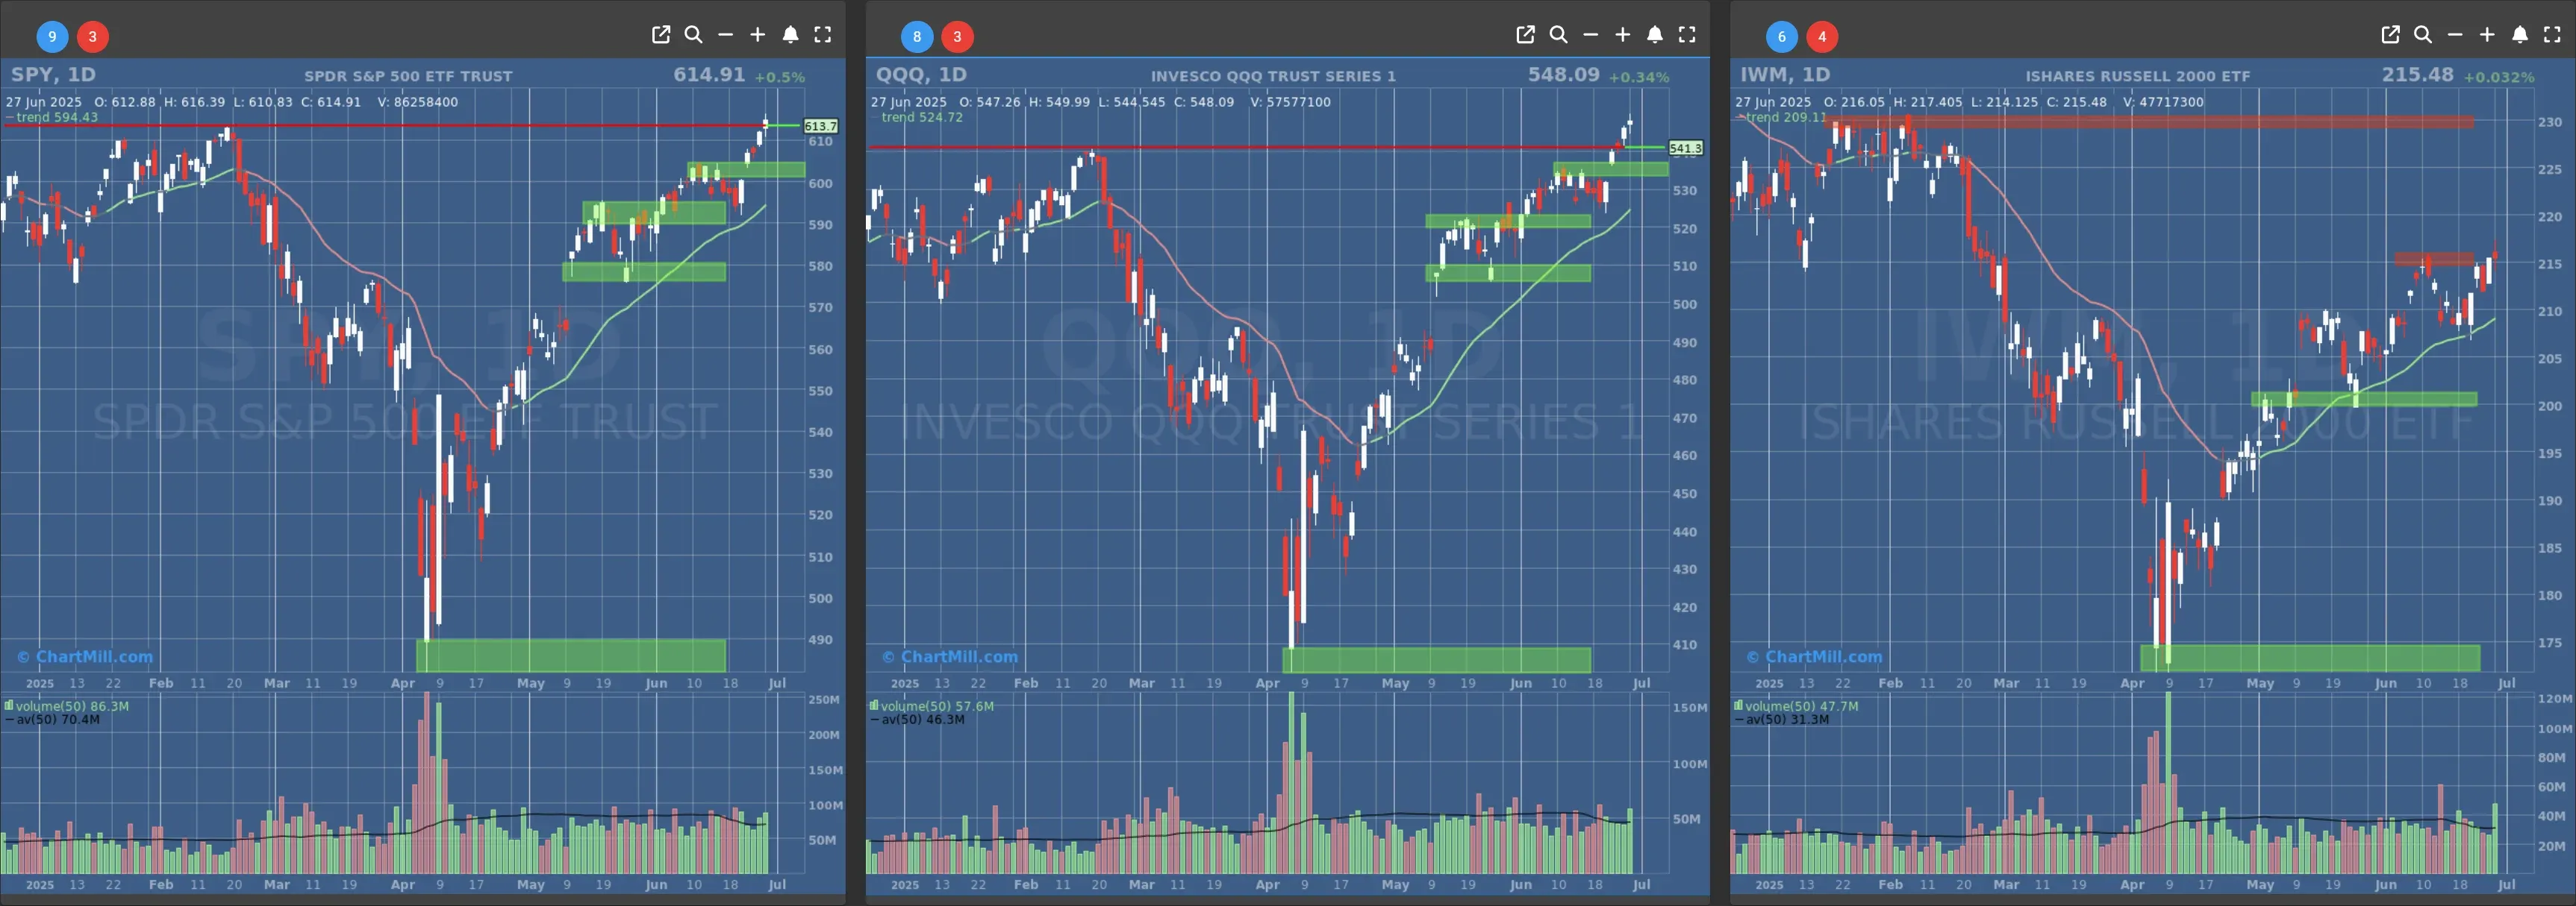This screenshot has width=2576, height=906.
Task: Zoom in QQQ chart with plus icon
Action: click(1622, 35)
